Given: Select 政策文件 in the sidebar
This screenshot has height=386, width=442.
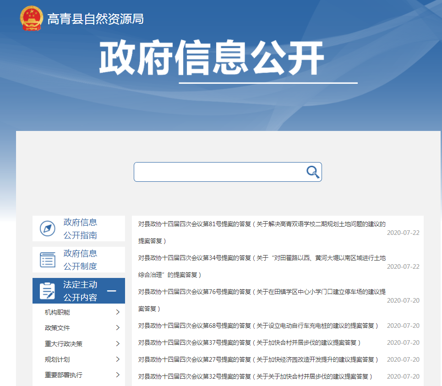Looking at the screenshot, I should point(57,328).
